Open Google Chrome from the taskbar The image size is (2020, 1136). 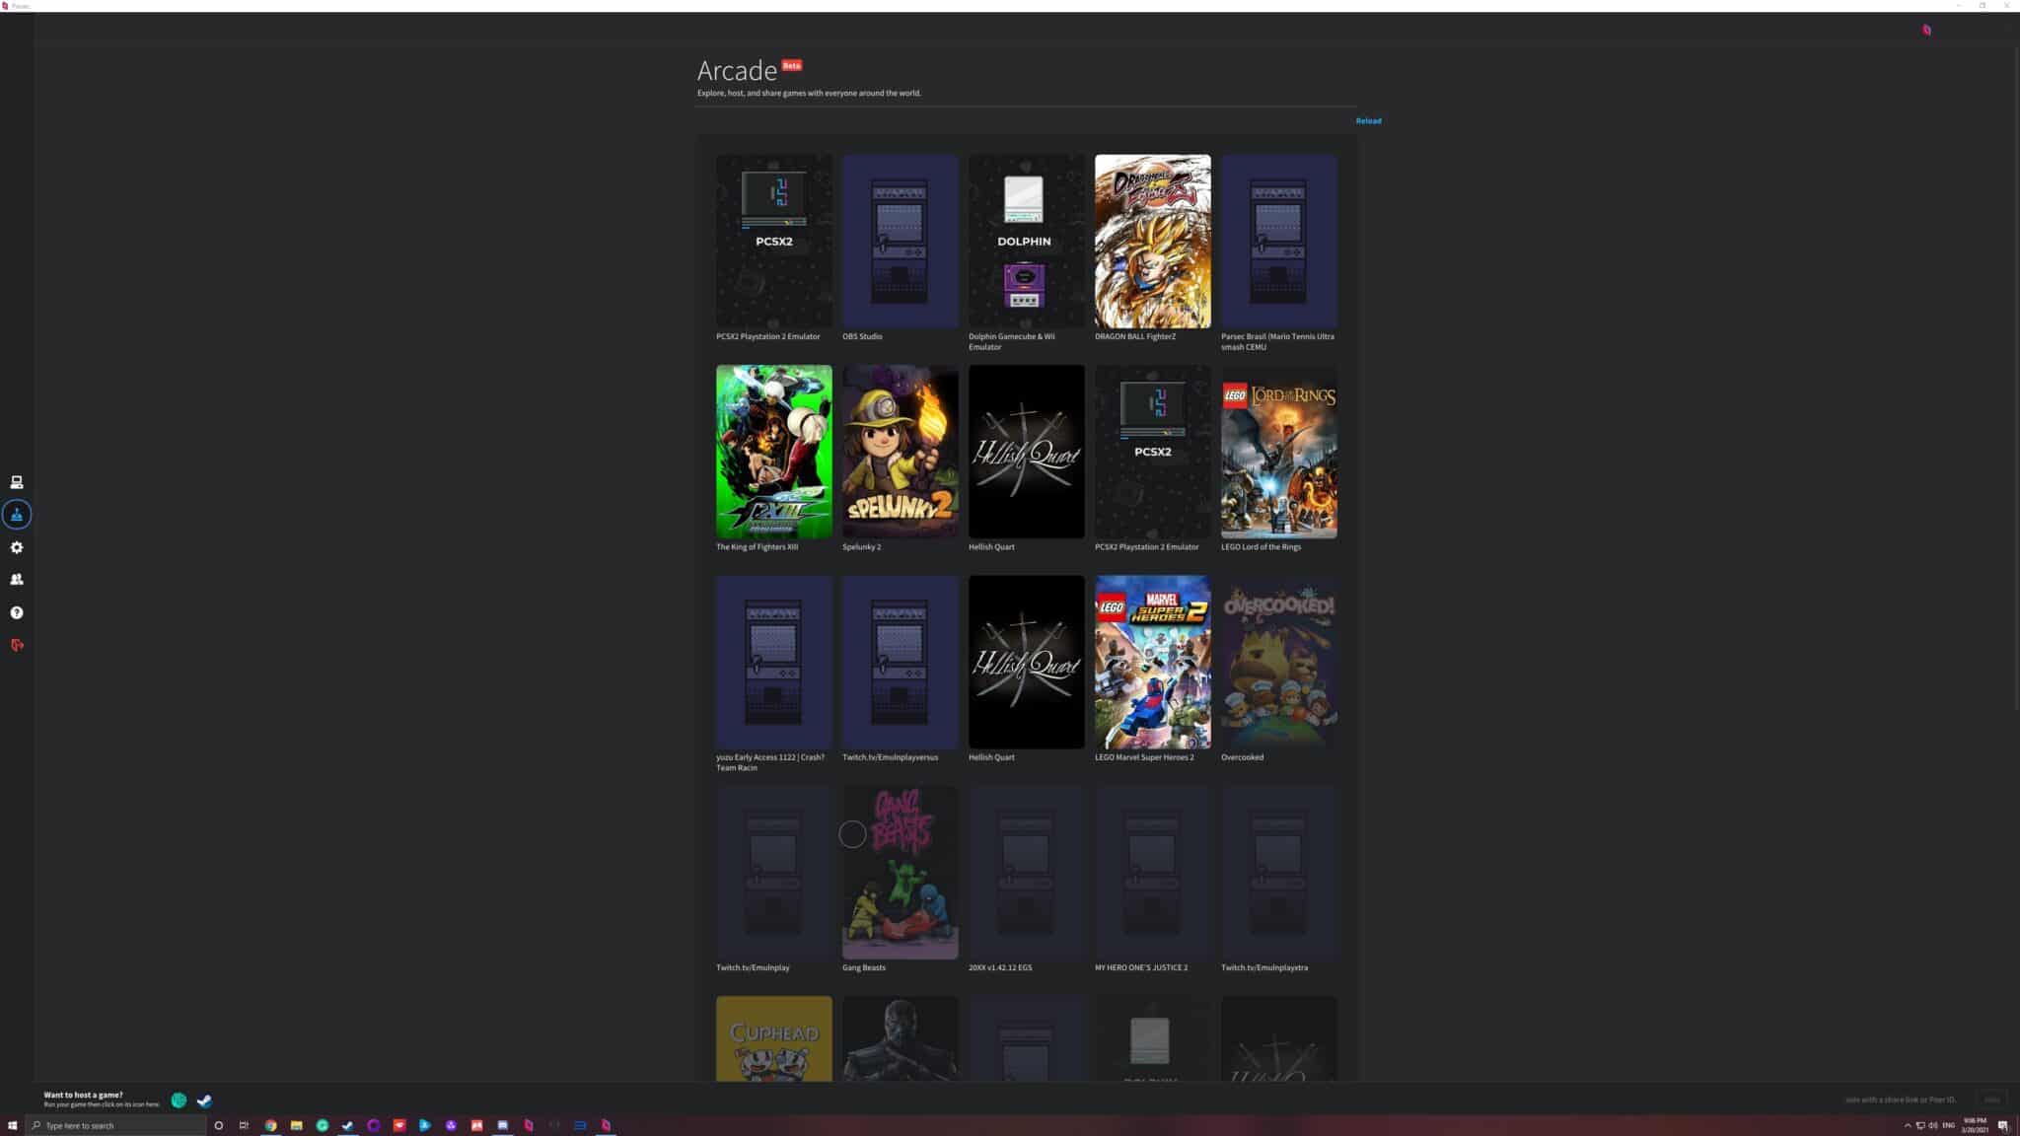(270, 1125)
